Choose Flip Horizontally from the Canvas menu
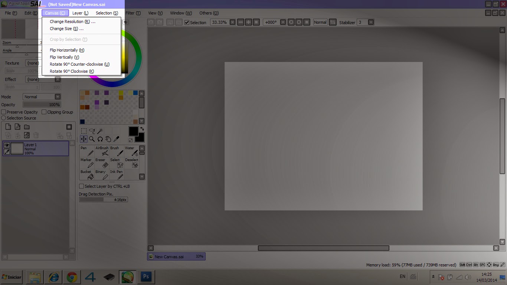This screenshot has width=507, height=285. 66,50
